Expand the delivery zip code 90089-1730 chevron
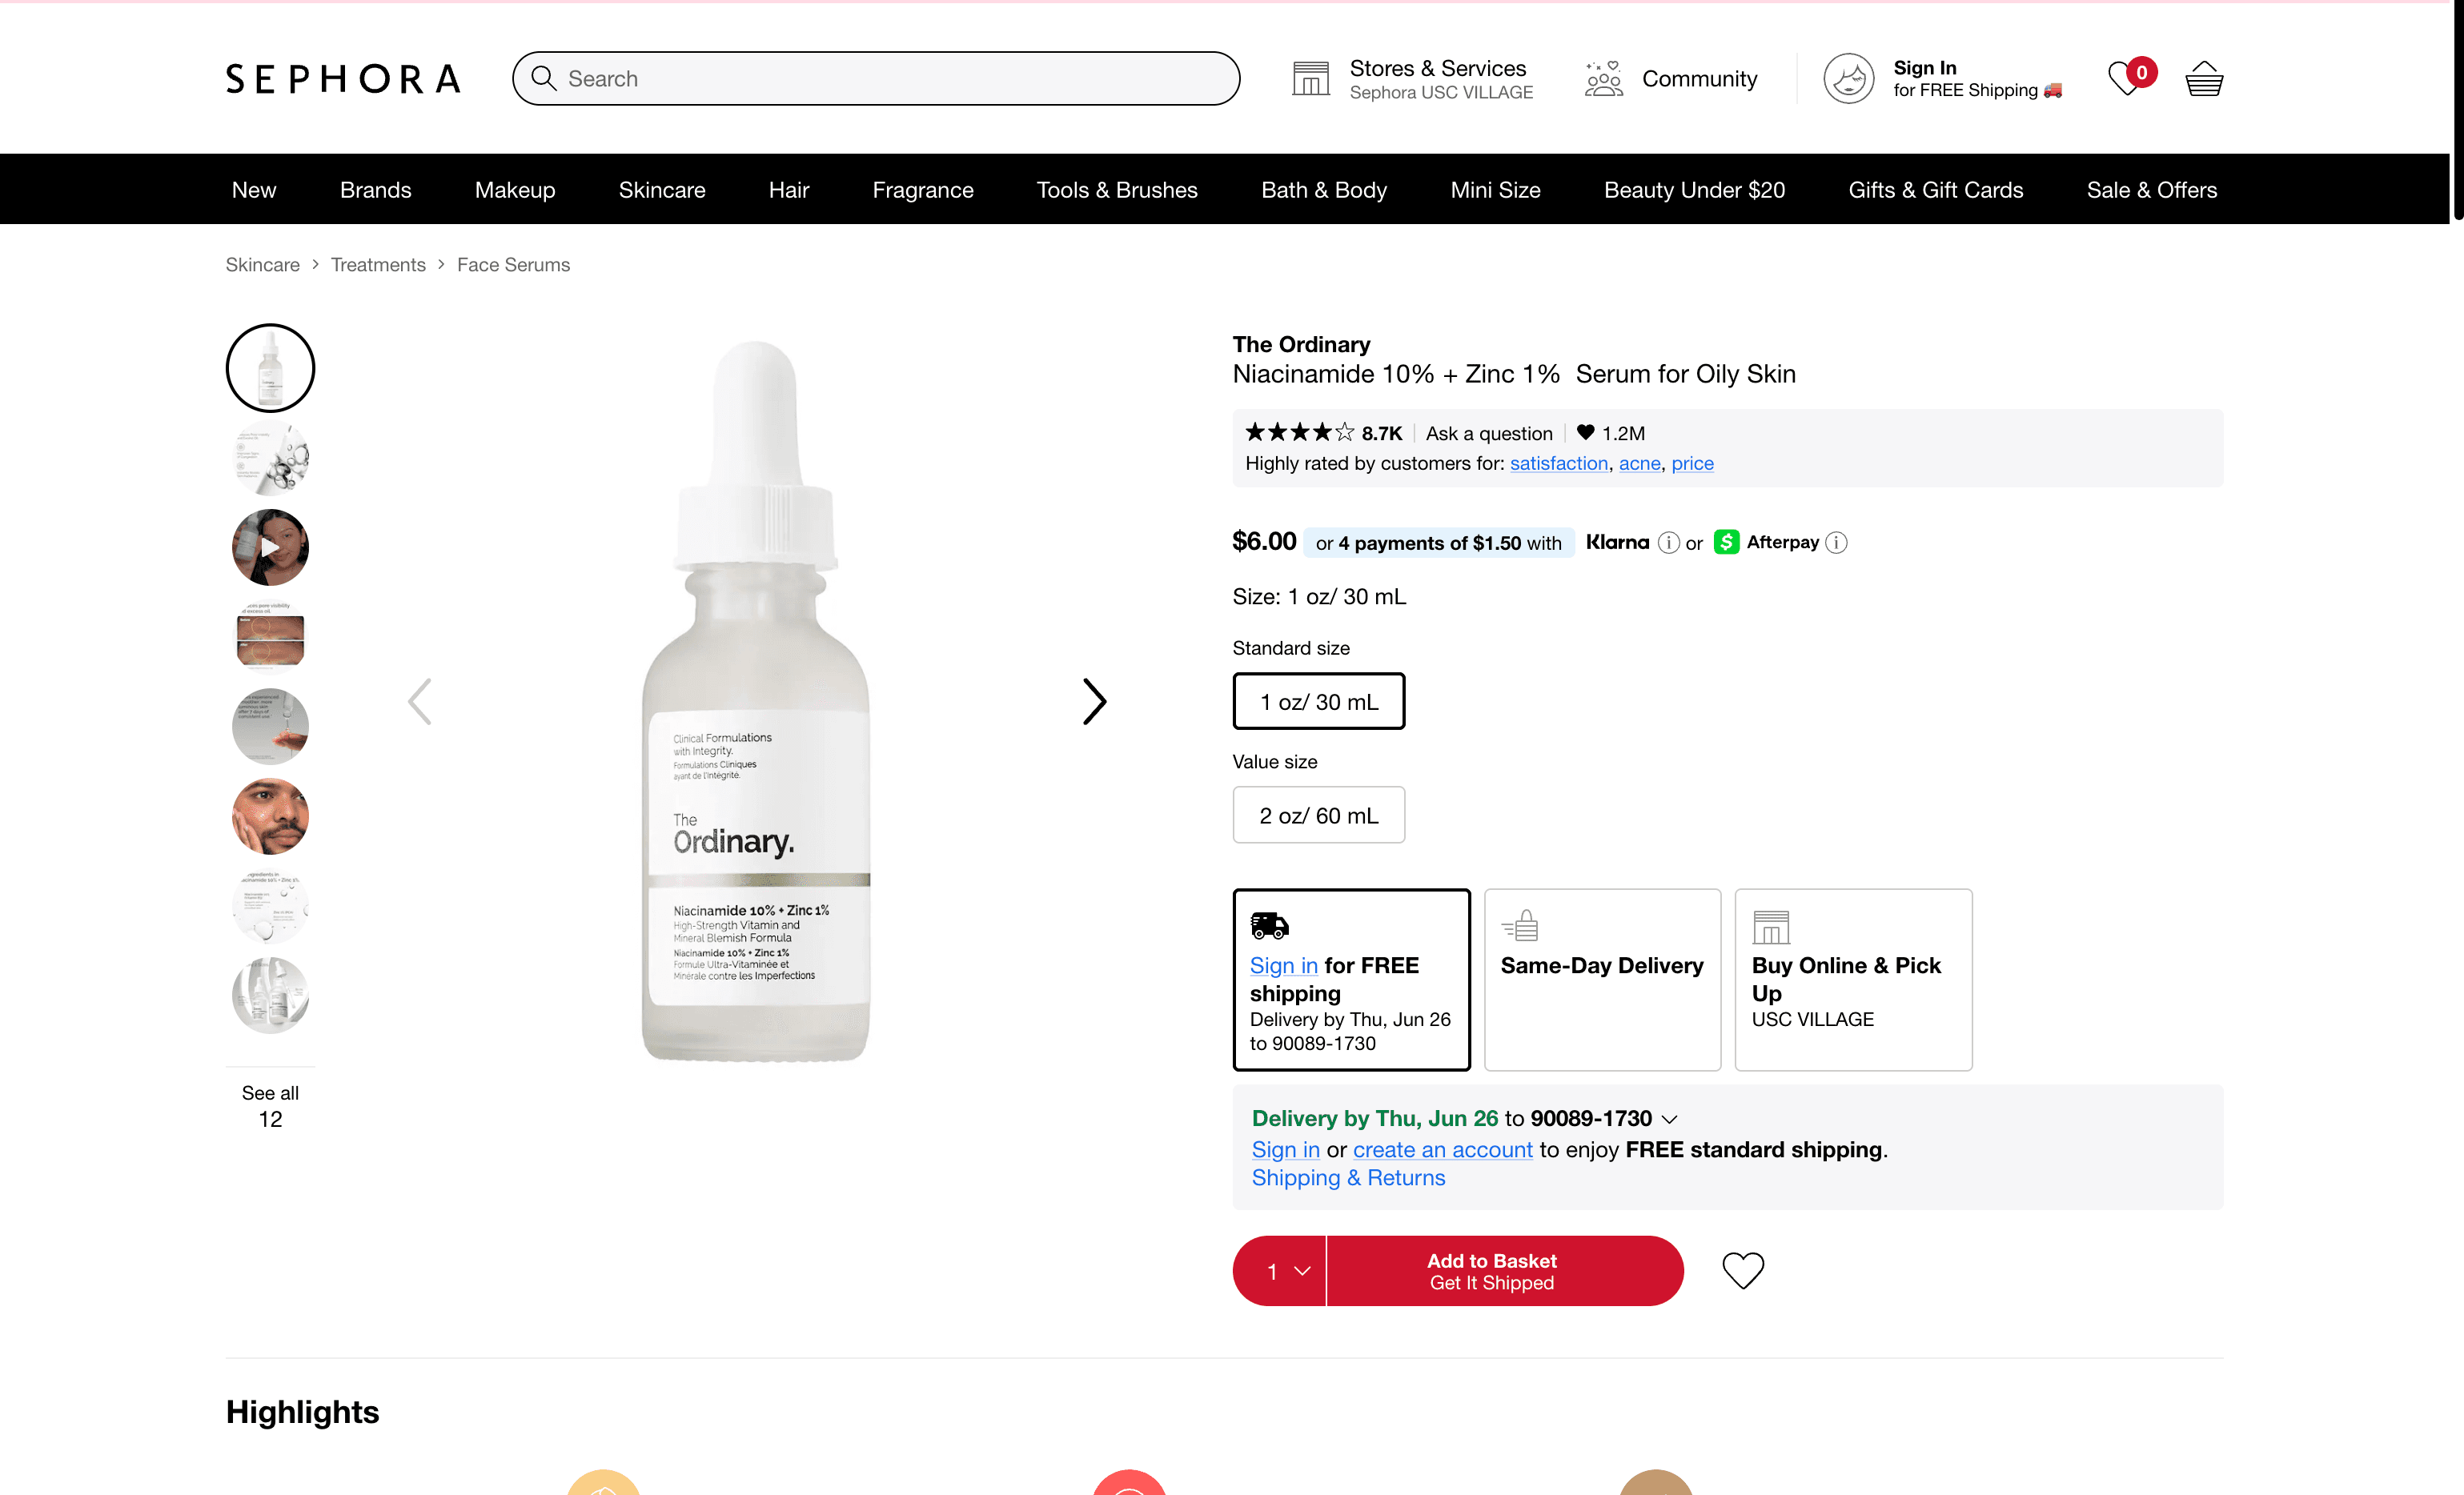 click(x=1669, y=1119)
